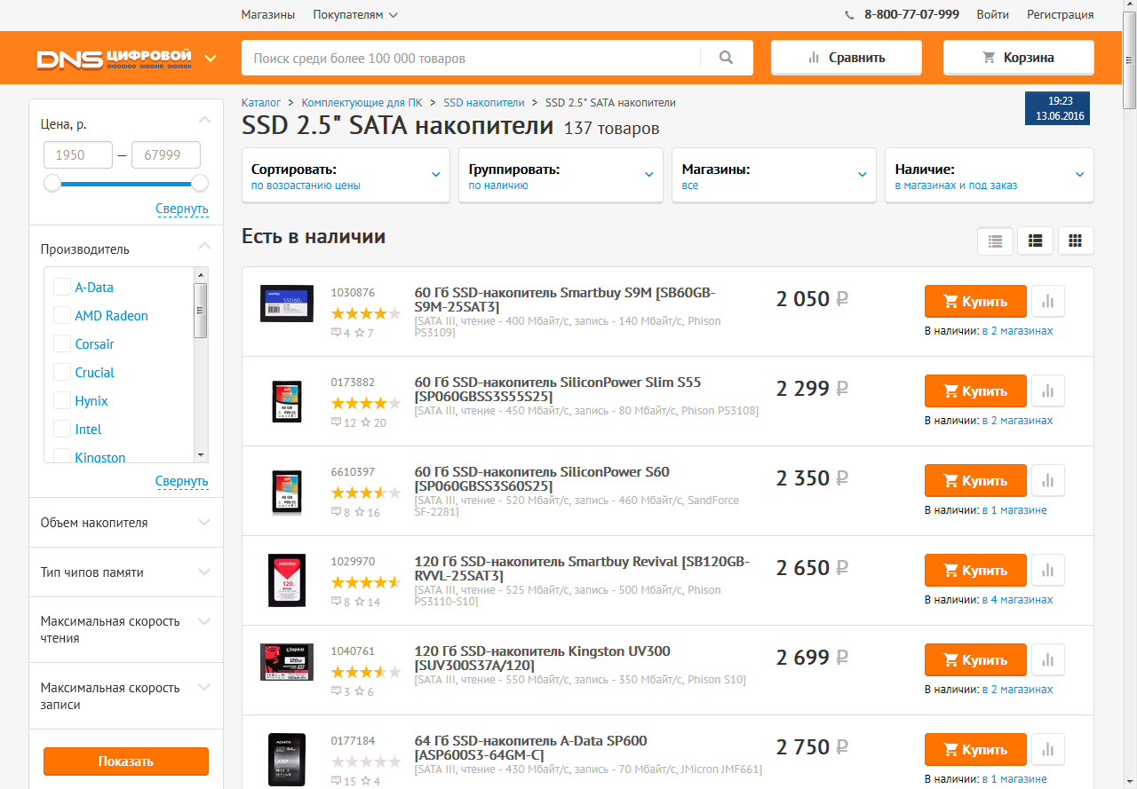Add Kingston UV300 to comparison chart icon

(1048, 659)
